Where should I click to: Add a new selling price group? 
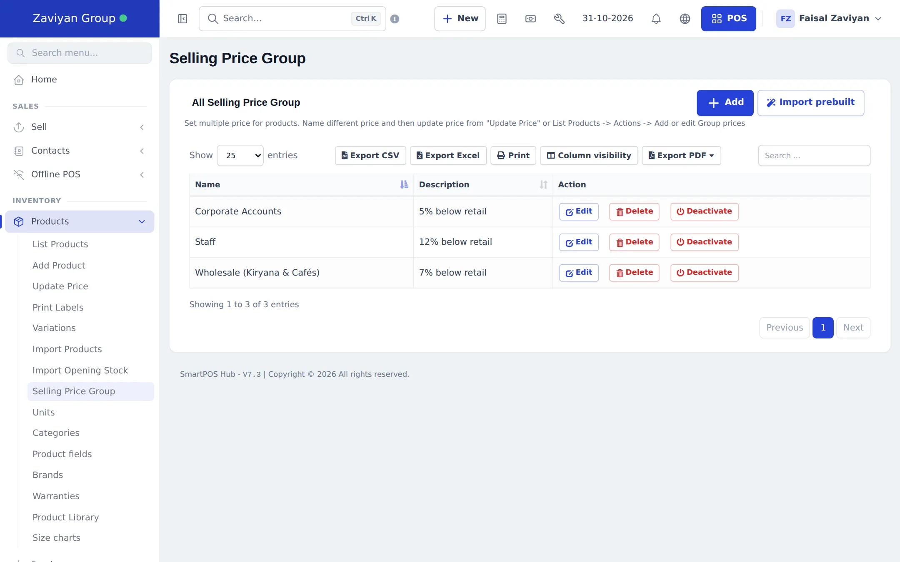tap(725, 103)
